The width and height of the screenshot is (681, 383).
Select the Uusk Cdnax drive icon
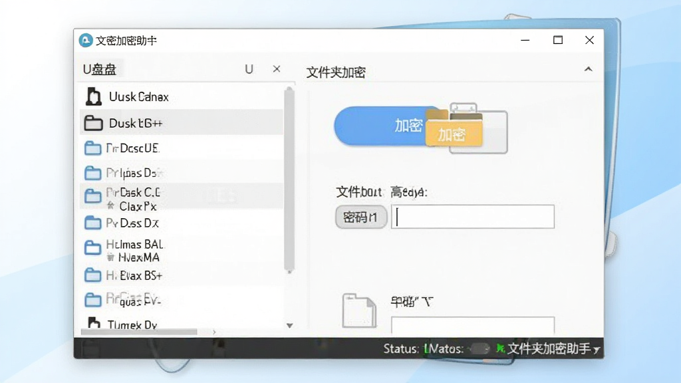coord(93,96)
